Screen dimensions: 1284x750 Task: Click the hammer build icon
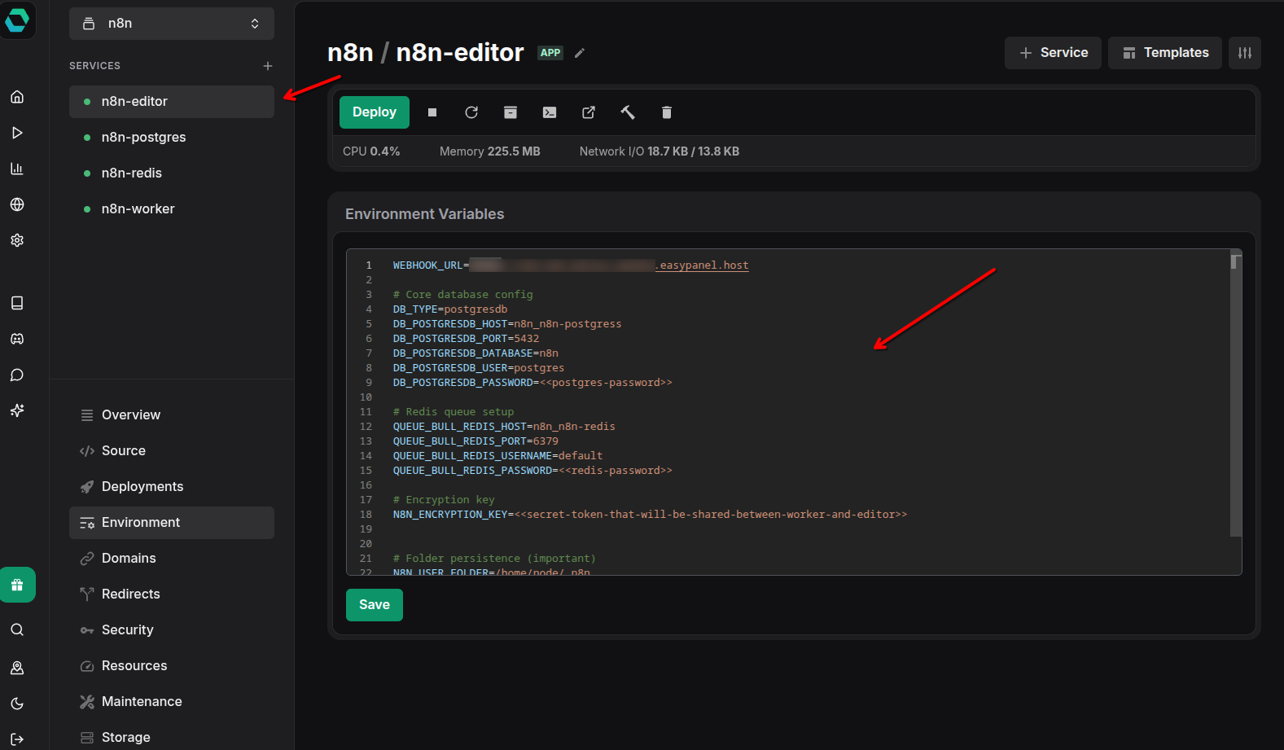pyautogui.click(x=628, y=112)
